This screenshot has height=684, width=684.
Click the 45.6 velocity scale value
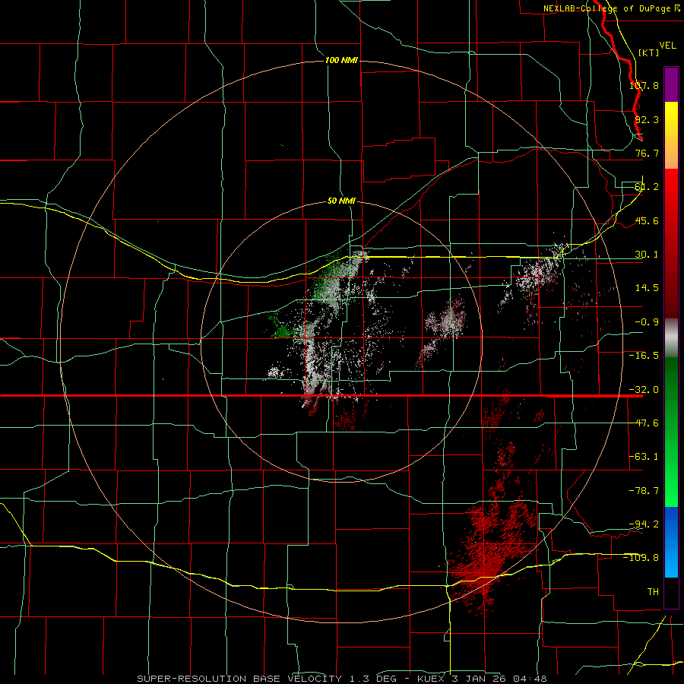[647, 220]
